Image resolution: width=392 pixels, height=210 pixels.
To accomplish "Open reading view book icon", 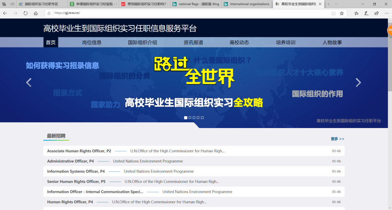I will (333, 13).
